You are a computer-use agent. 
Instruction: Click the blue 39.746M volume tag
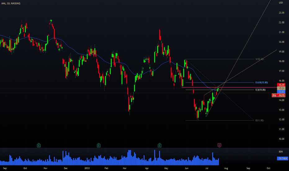[x=282, y=159]
